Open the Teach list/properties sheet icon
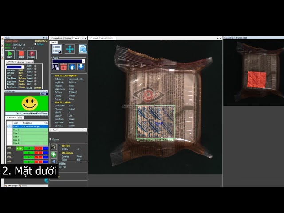The height and width of the screenshot is (213, 284). pos(57,49)
